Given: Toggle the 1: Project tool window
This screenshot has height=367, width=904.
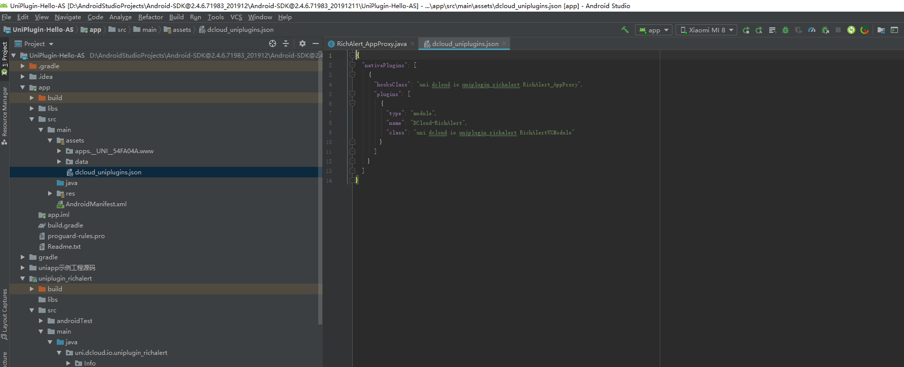Looking at the screenshot, I should [x=5, y=55].
